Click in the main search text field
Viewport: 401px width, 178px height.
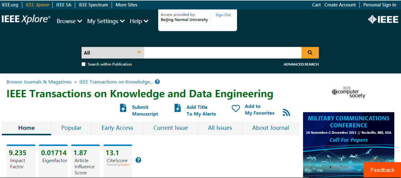click(223, 53)
